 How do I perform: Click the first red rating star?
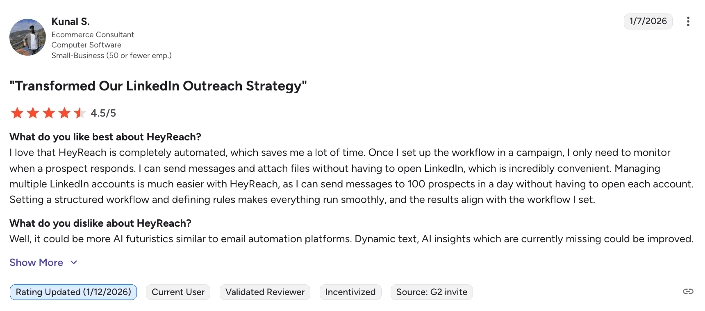(x=17, y=113)
